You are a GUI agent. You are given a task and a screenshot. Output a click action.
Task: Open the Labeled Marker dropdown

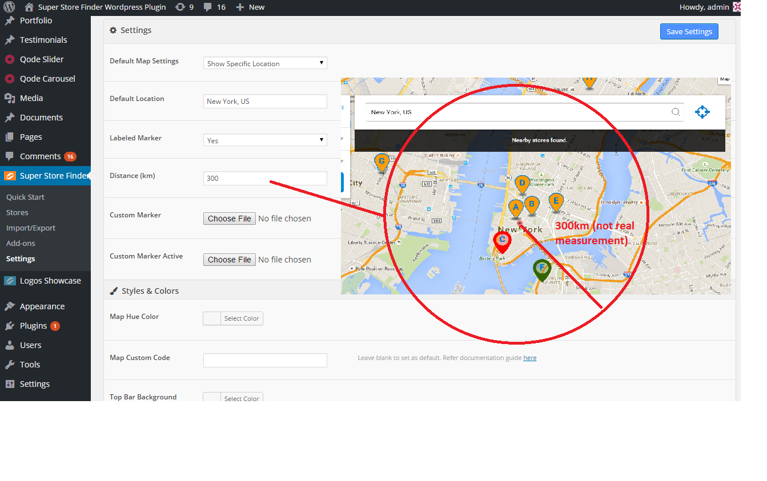coord(265,140)
